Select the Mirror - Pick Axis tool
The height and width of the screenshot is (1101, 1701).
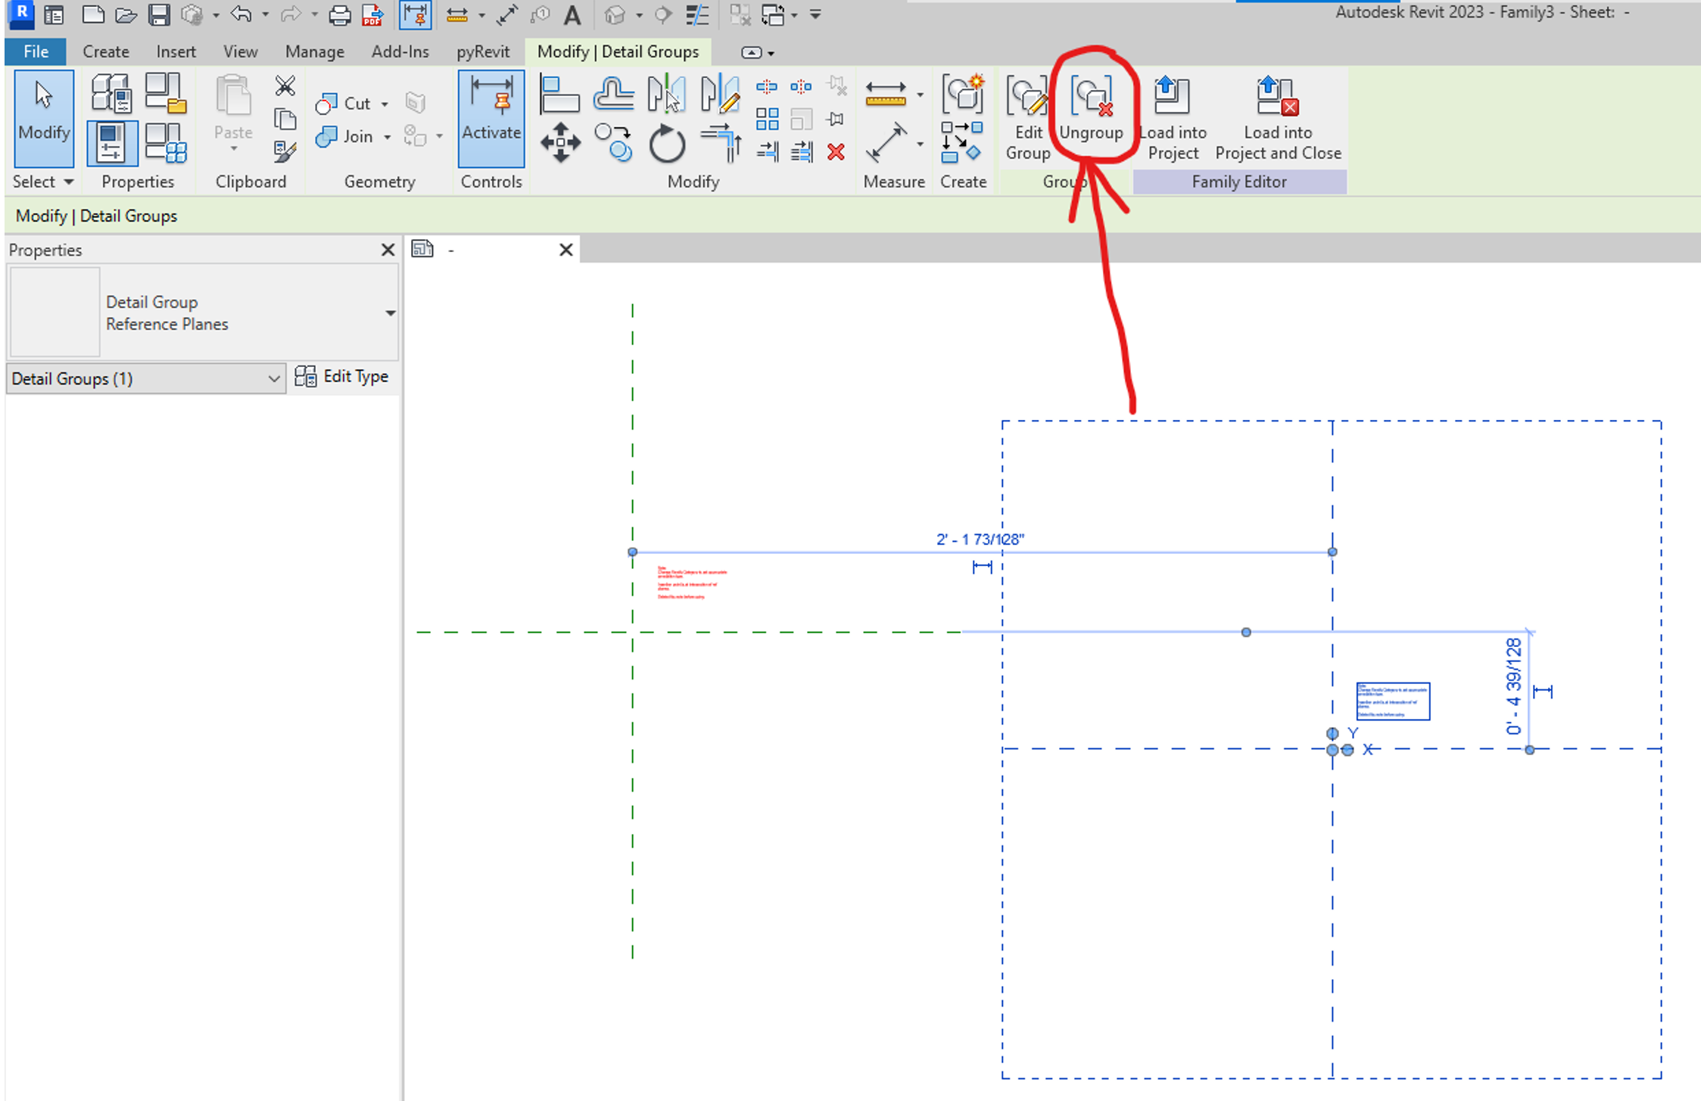click(x=667, y=95)
